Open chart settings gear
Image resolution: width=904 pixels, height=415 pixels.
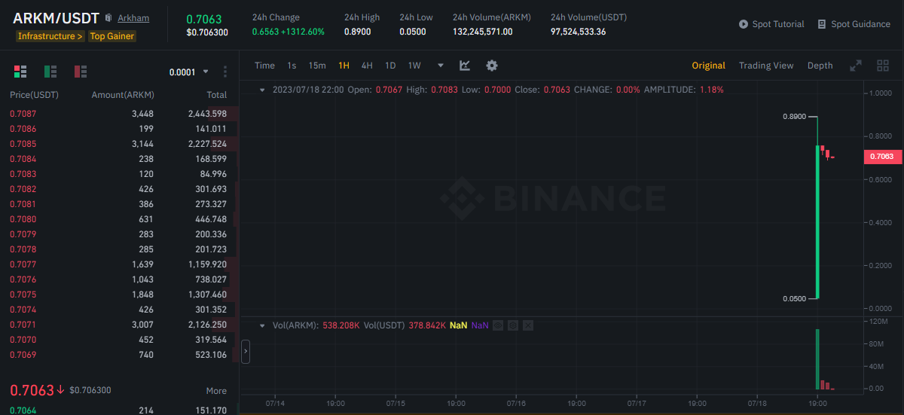click(492, 66)
